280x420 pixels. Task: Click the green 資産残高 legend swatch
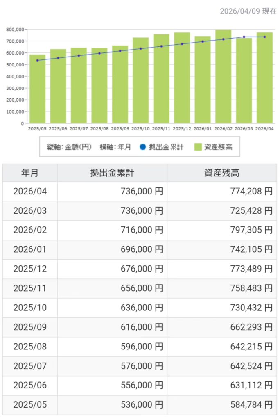(198, 147)
